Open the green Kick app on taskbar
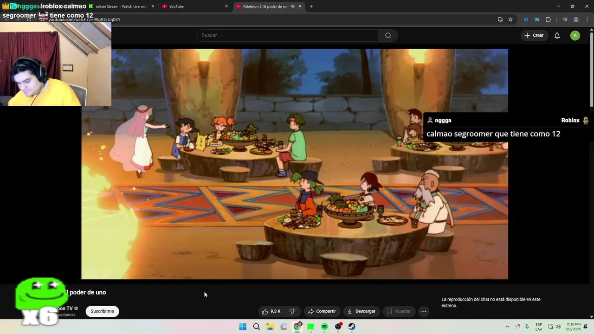Screen dimensions: 594x334 click(311, 327)
